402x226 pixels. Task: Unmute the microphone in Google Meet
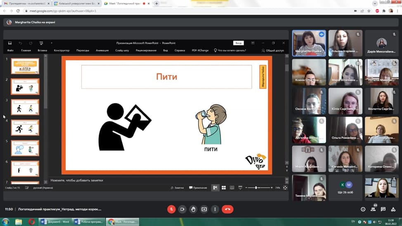pyautogui.click(x=171, y=209)
